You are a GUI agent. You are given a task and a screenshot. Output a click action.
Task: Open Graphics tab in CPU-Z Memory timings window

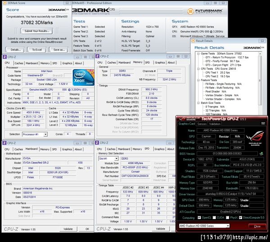click(160, 63)
